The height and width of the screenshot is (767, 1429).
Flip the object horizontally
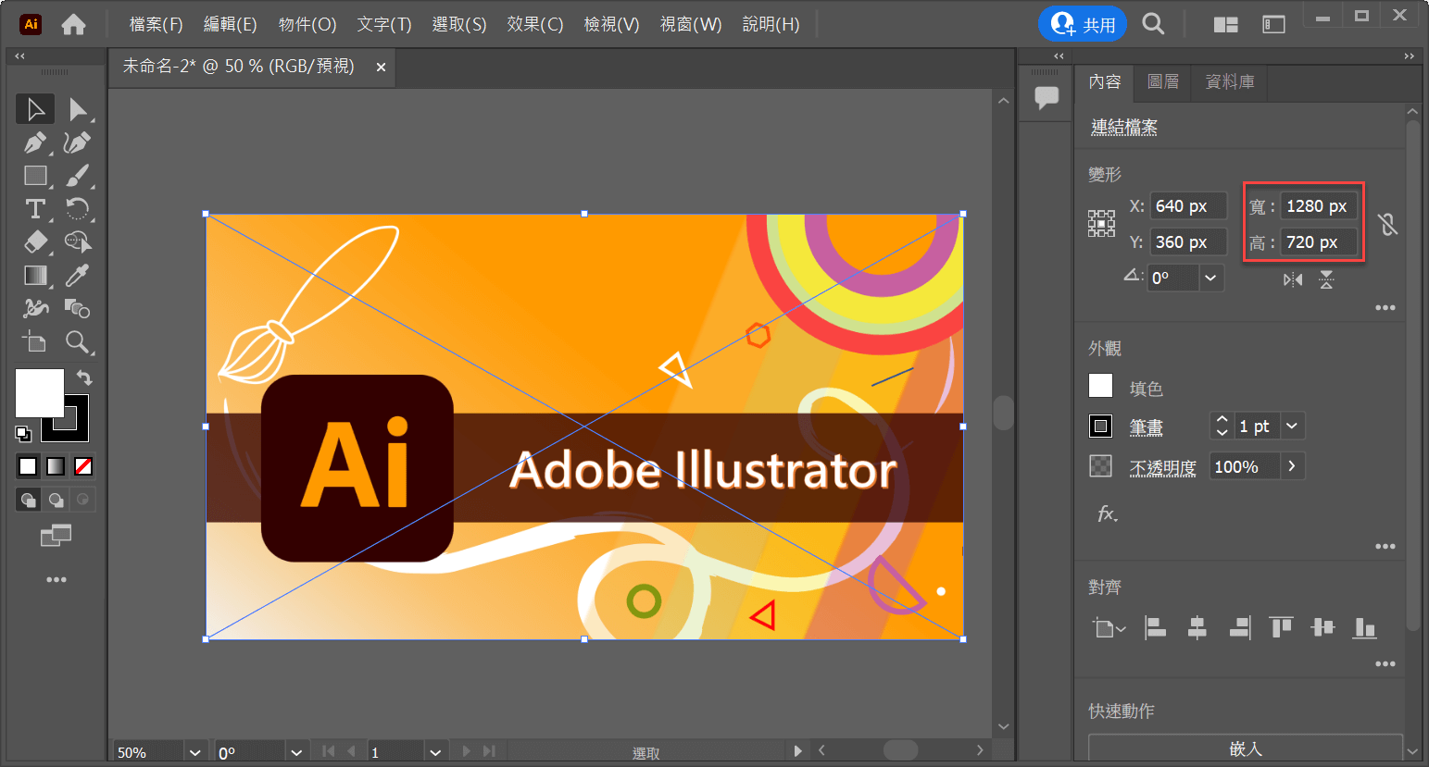tap(1293, 279)
